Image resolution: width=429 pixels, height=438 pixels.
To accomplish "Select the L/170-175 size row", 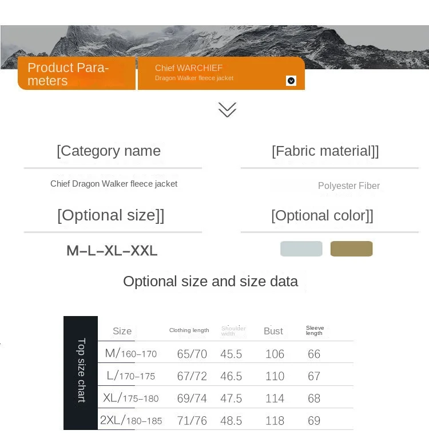I will coord(130,376).
